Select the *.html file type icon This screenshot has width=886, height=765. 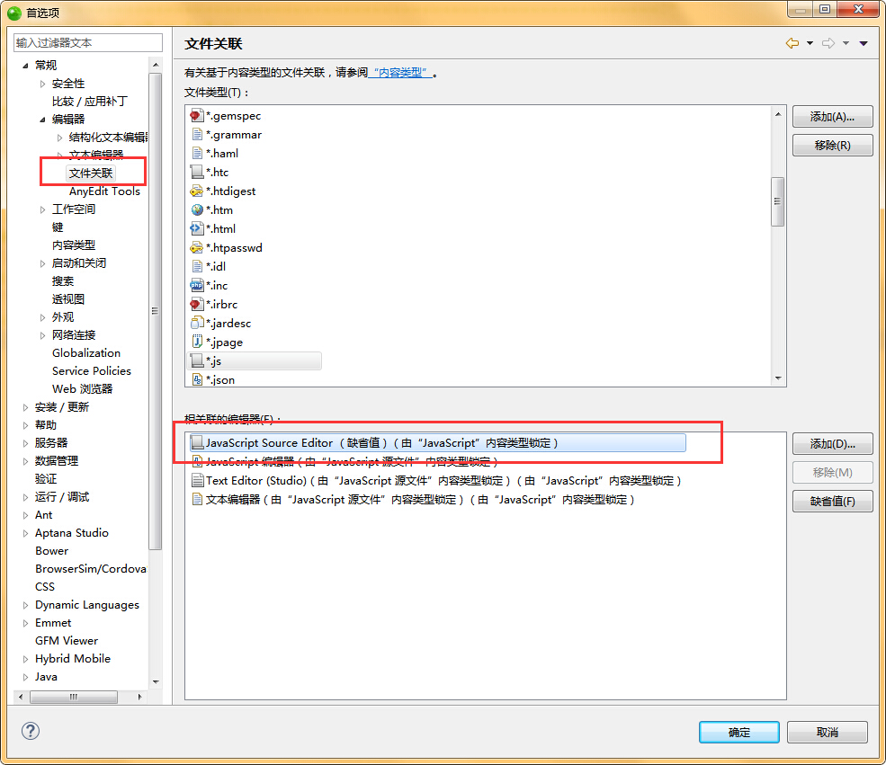coord(197,228)
